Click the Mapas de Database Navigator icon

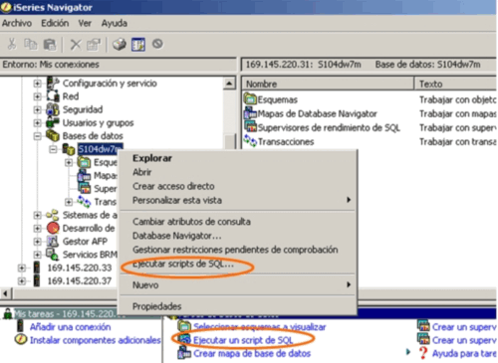point(250,113)
